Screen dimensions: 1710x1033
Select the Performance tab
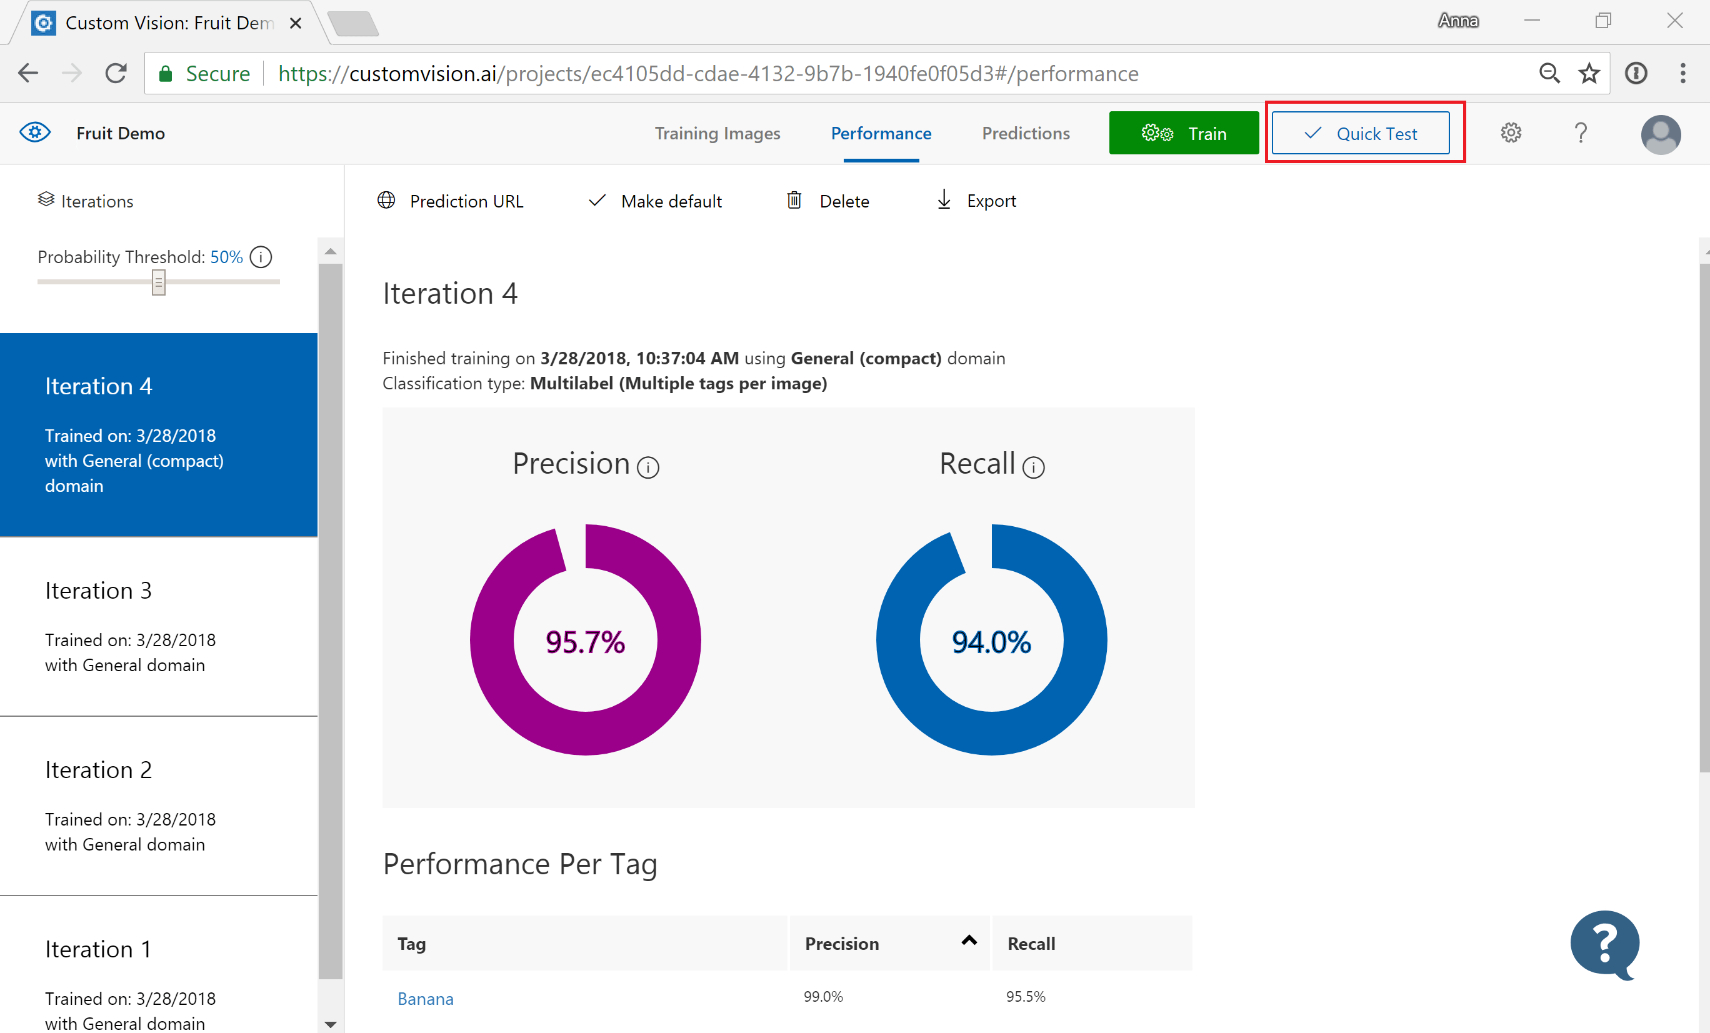881,133
